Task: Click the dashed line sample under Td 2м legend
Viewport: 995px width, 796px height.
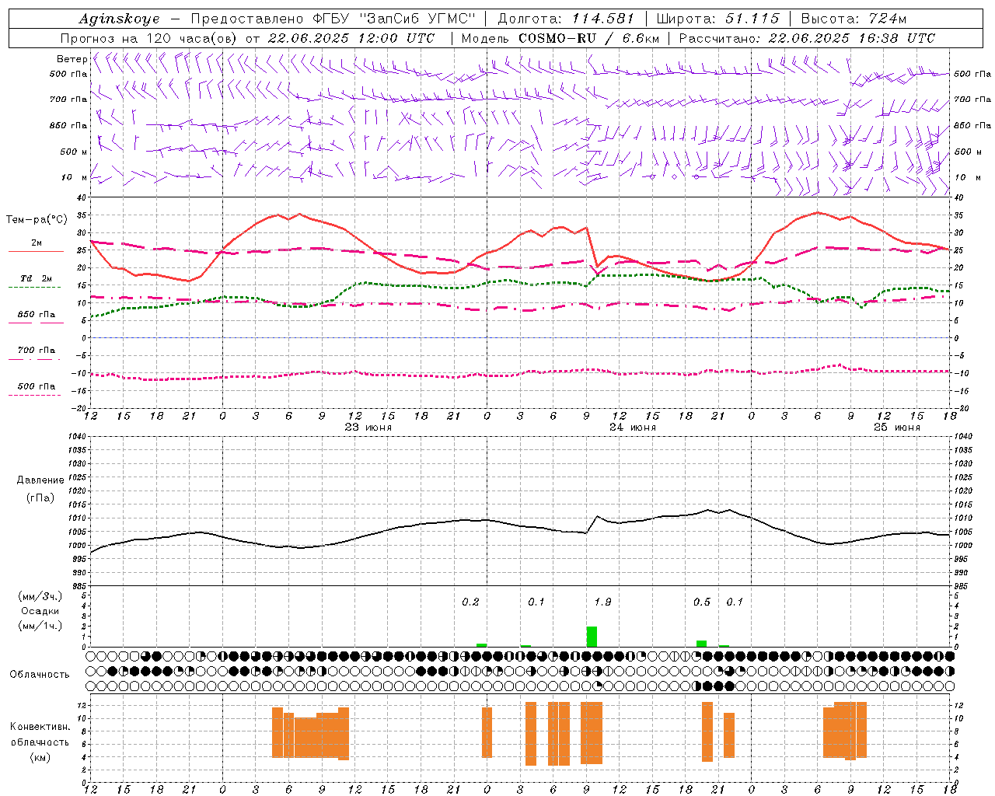Action: (x=35, y=288)
